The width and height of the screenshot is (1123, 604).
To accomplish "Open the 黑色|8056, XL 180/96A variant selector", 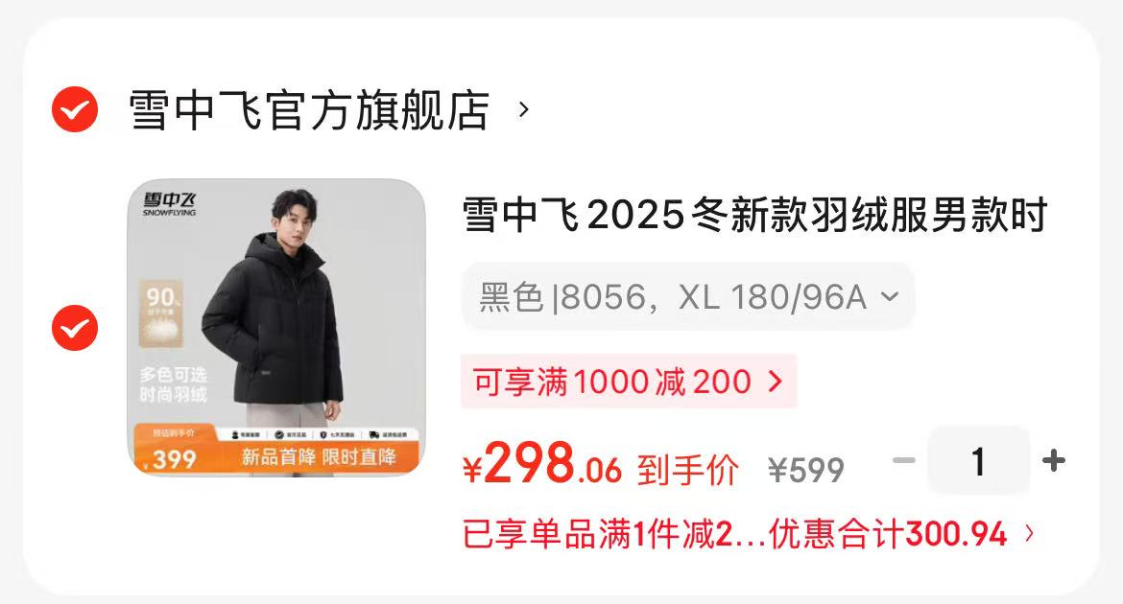I will click(687, 297).
